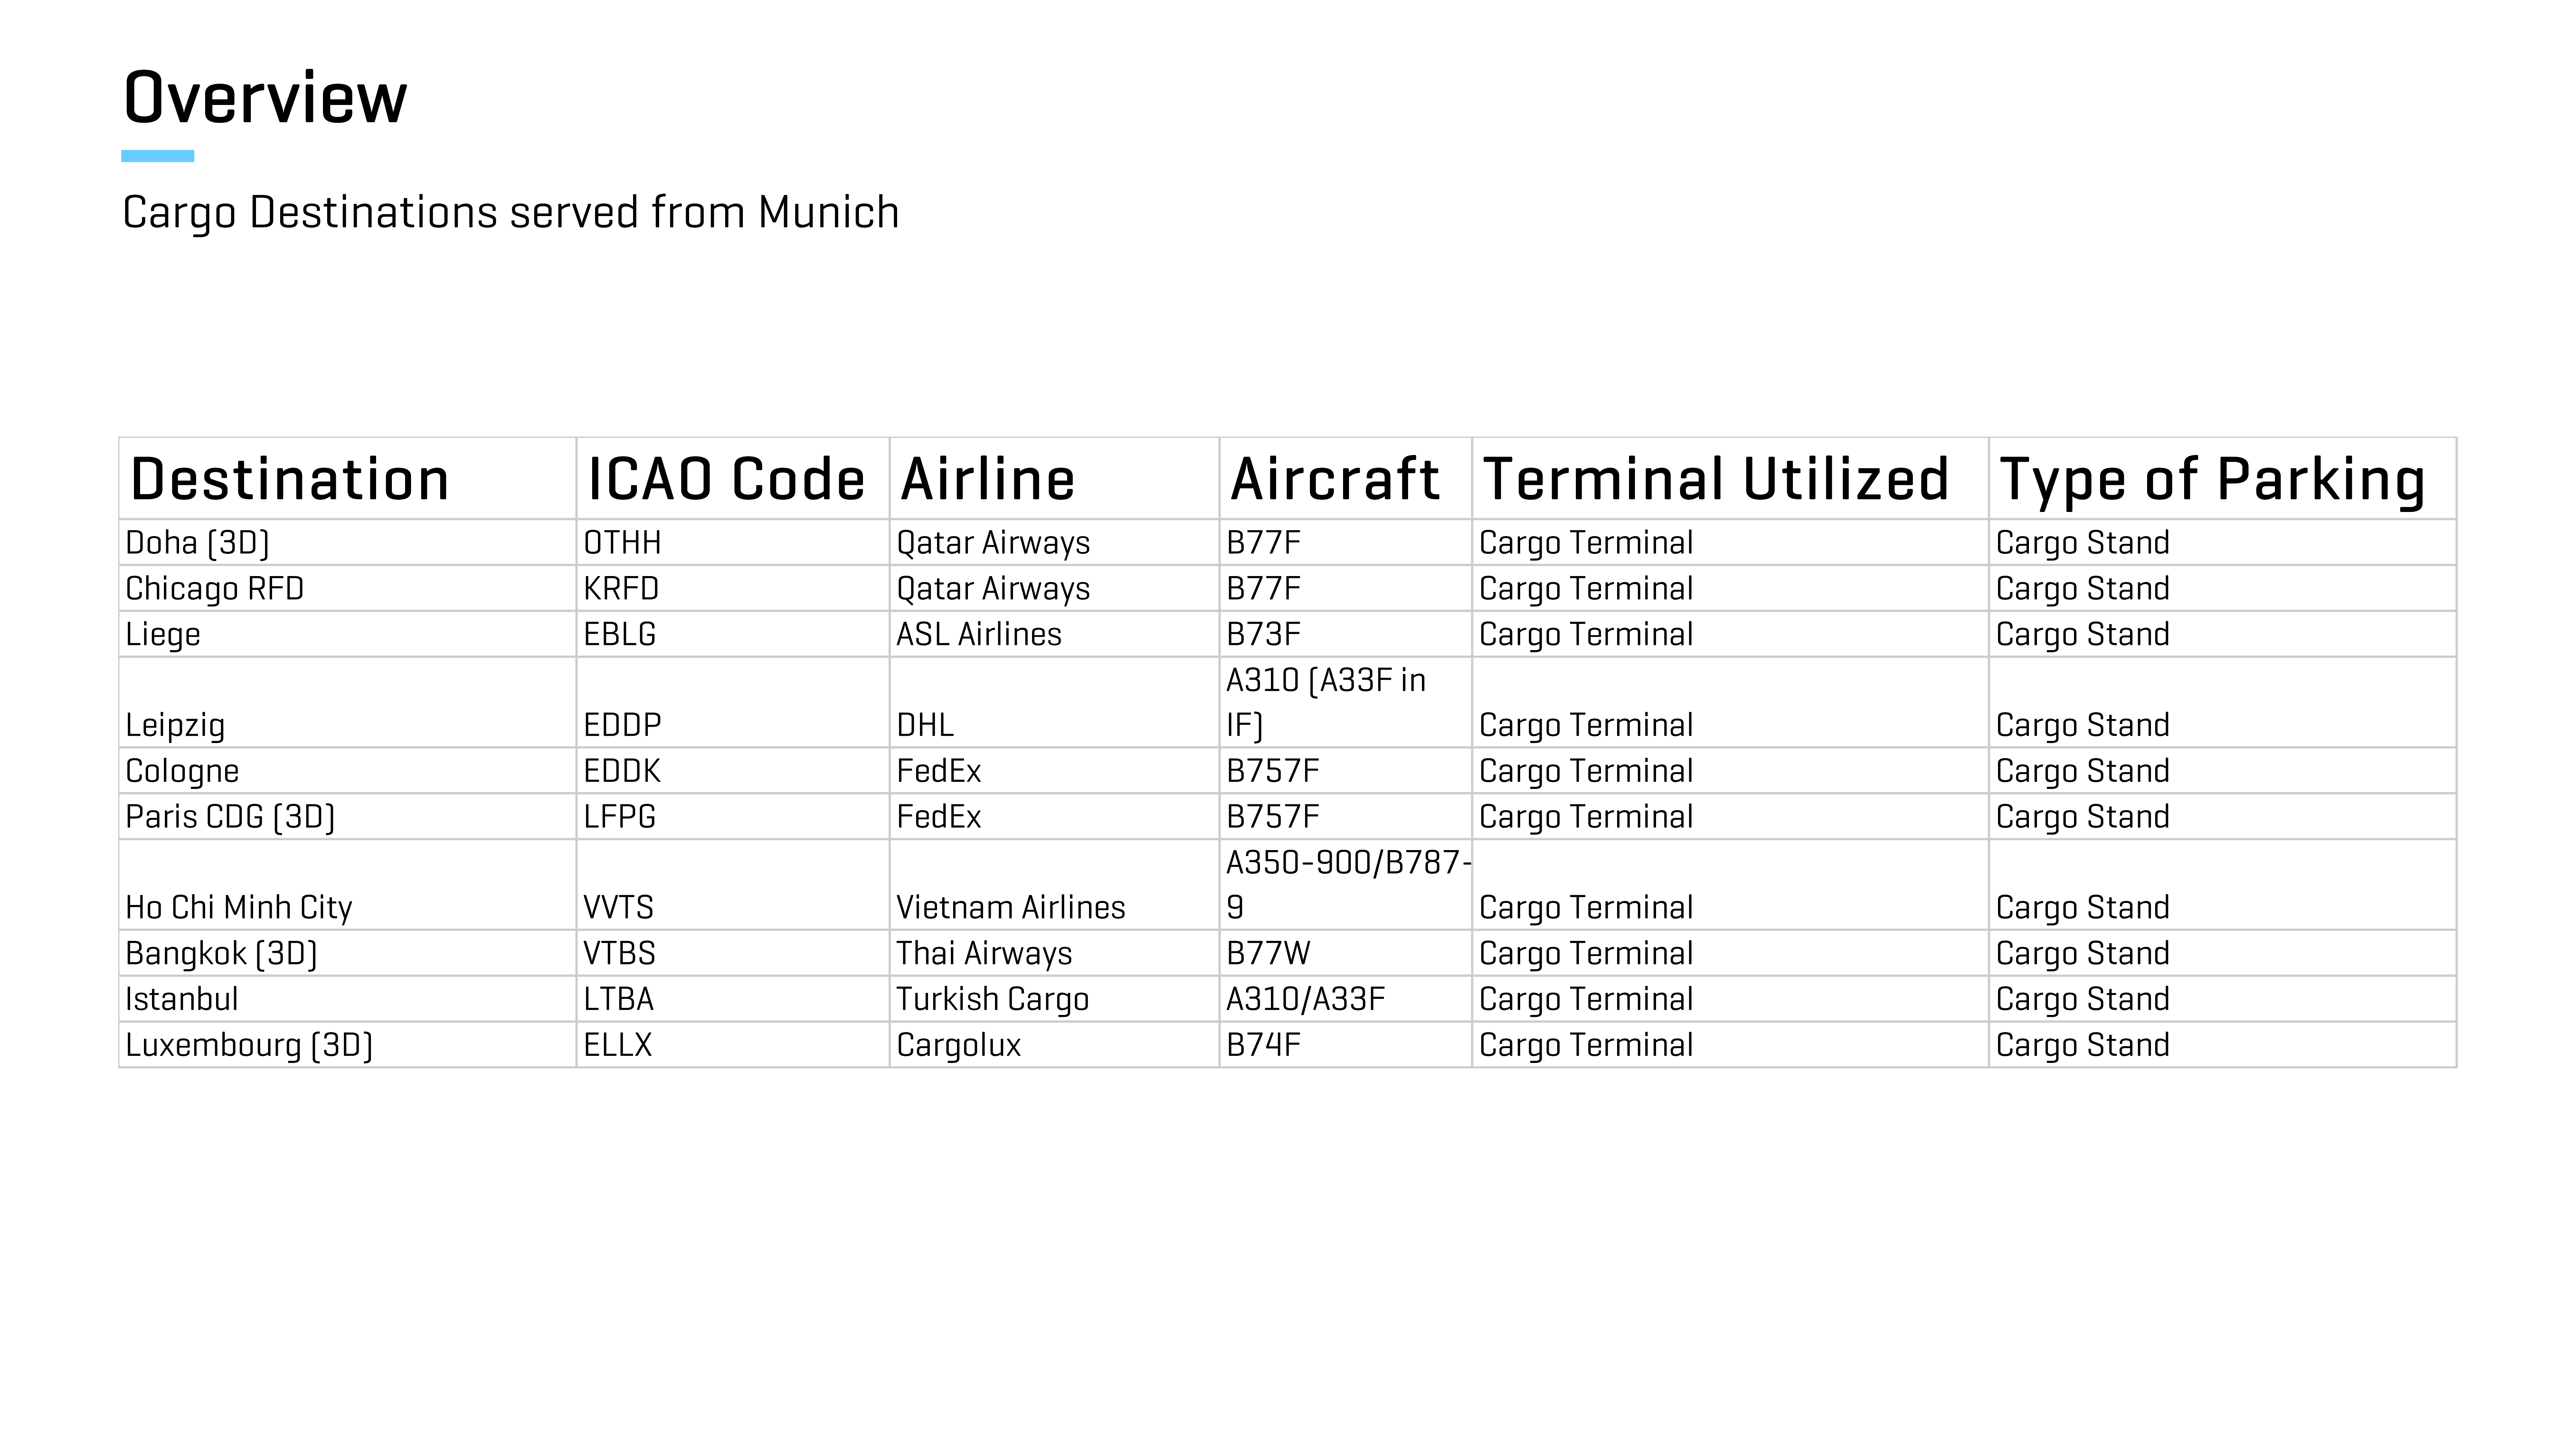Screen dimensions: 2576x1449
Task: Click the B77W aircraft cell
Action: point(1345,953)
